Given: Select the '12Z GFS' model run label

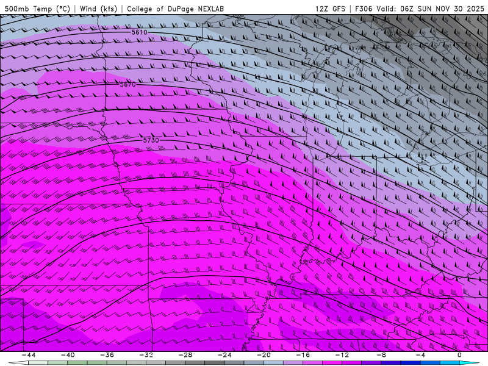Looking at the screenshot, I should 330,9.
